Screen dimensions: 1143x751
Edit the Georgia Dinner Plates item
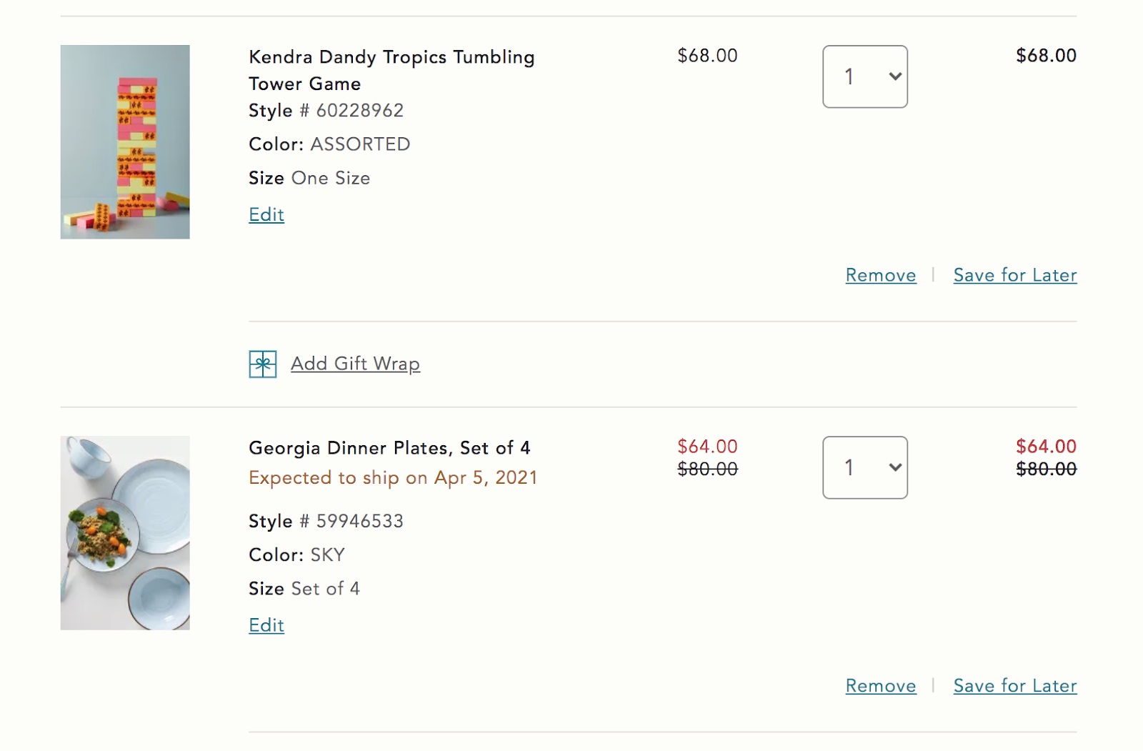pyautogui.click(x=266, y=625)
